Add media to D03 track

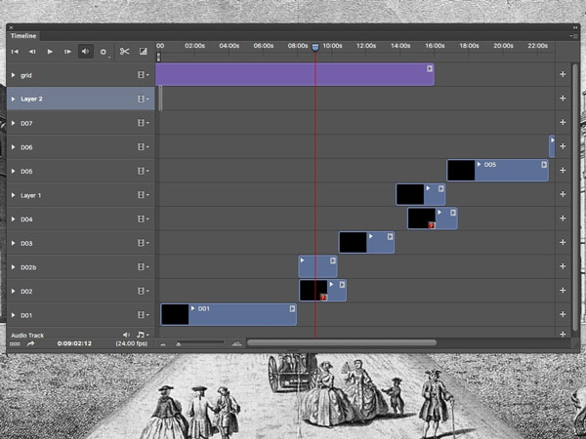point(563,242)
